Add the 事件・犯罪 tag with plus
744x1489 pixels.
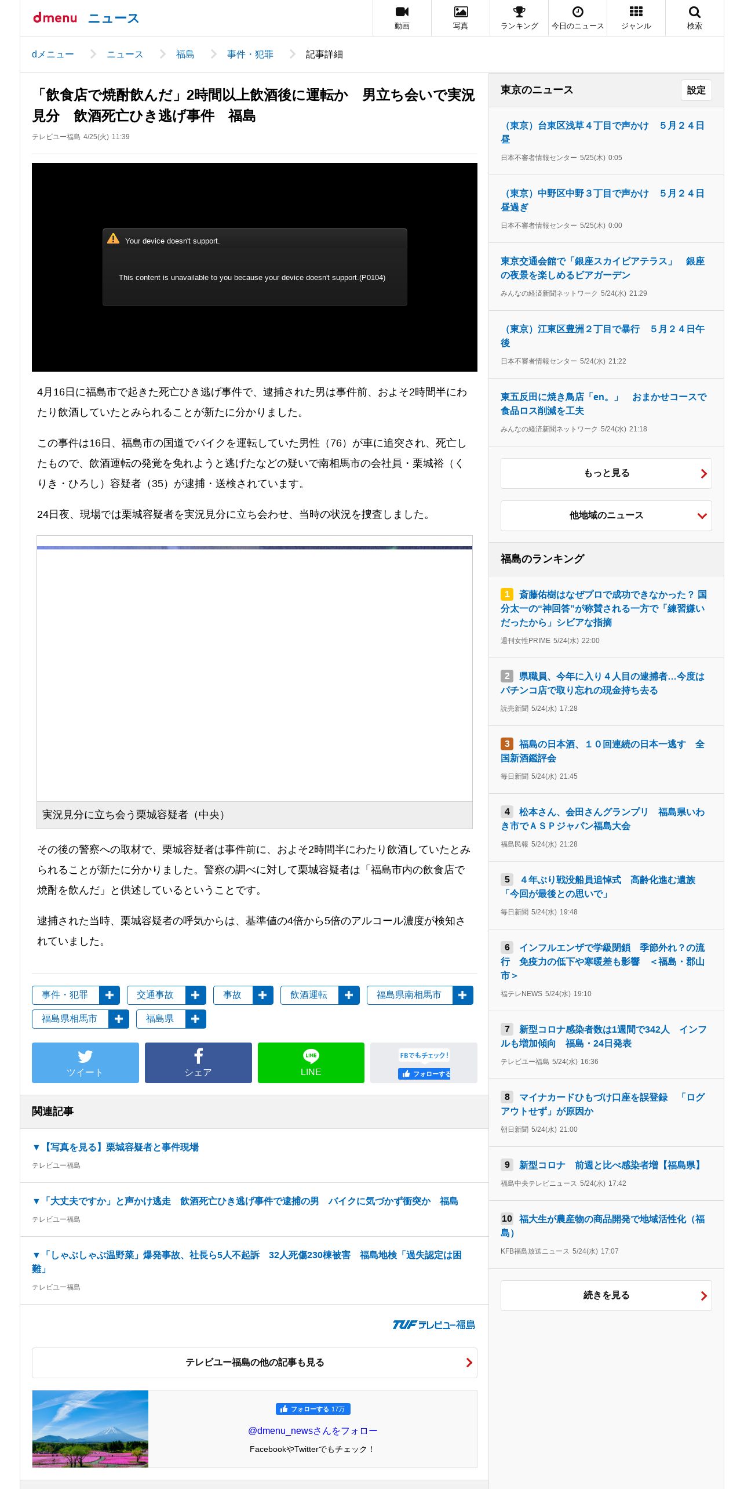click(110, 995)
